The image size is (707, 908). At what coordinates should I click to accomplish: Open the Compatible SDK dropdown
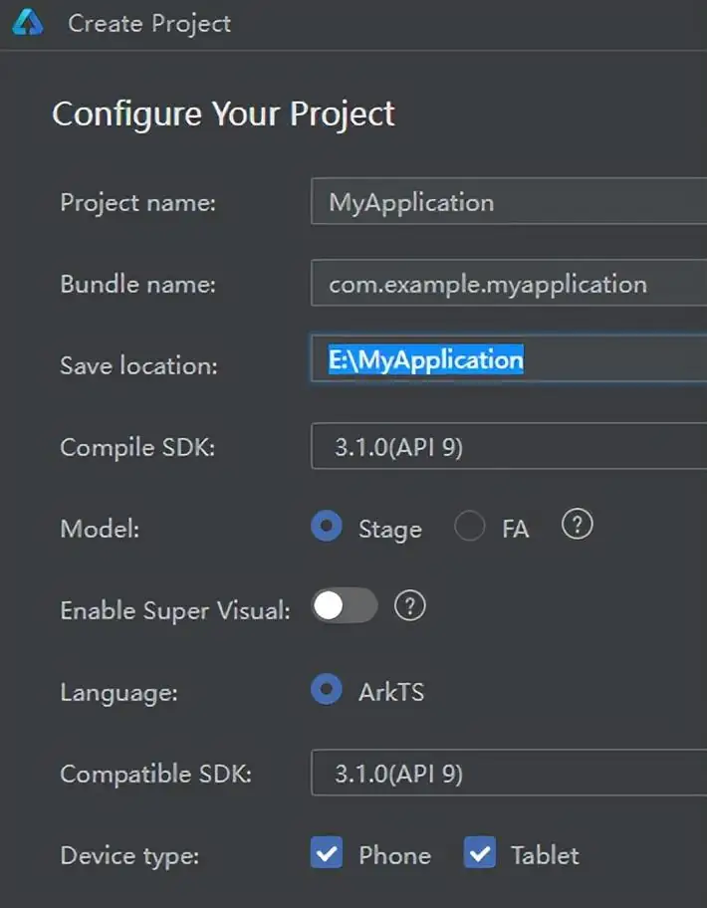tap(508, 773)
